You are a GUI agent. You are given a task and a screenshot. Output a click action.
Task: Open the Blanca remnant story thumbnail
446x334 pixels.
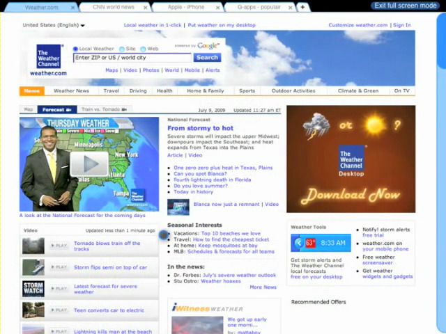178,207
